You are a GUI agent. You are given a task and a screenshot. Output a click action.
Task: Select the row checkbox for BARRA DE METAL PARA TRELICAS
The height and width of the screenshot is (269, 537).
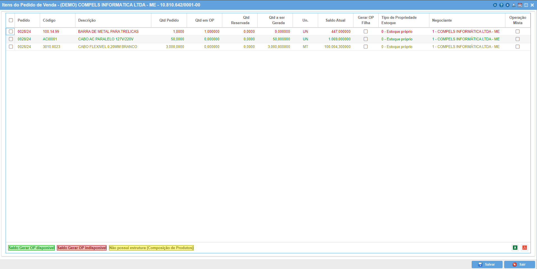11,31
